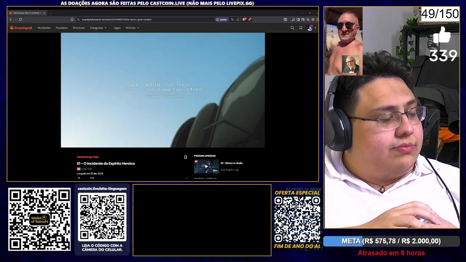Click the Crunchyroll search magnifier icon
The width and height of the screenshot is (466, 262).
tap(292, 28)
